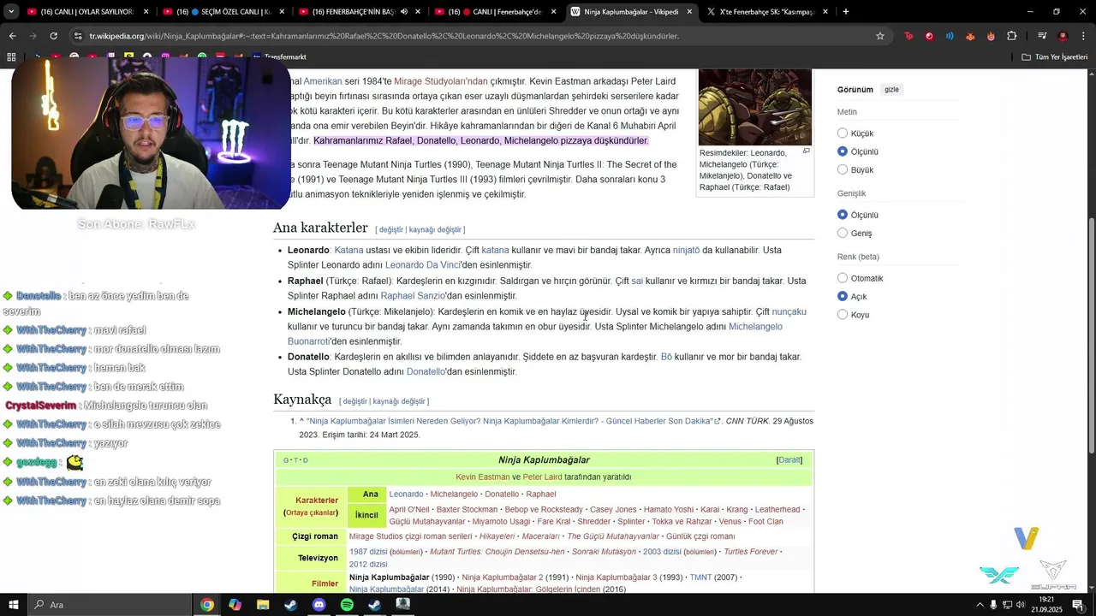Click kaynağı değiştir next to Kaynakça
1096x616 pixels.
(399, 401)
